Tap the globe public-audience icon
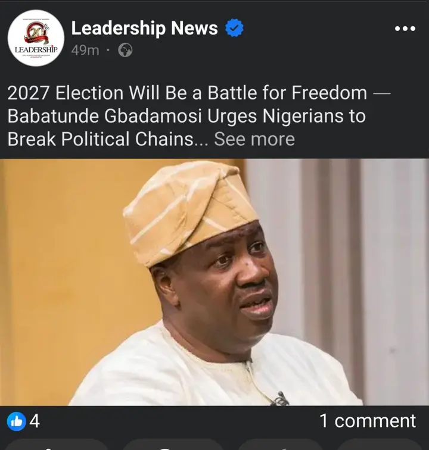 click(125, 51)
